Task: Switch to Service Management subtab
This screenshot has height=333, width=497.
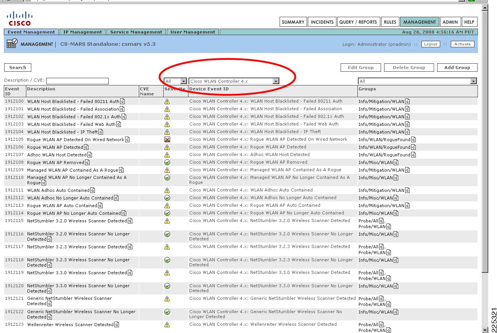Action: [x=136, y=32]
